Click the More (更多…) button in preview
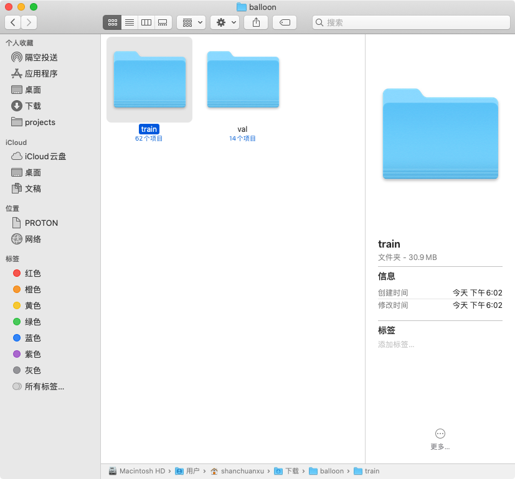 click(x=440, y=438)
